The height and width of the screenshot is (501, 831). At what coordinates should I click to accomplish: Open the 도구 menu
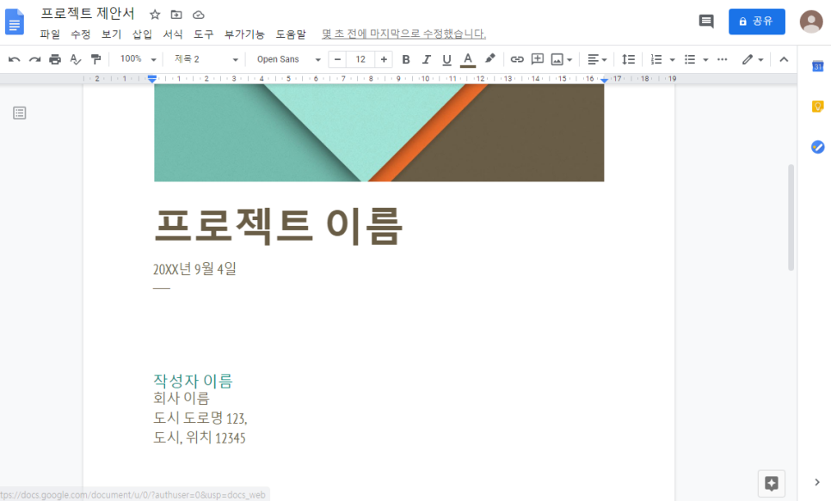coord(204,34)
